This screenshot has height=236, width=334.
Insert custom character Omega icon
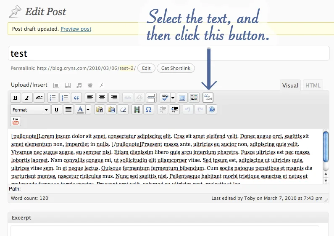coord(148,110)
